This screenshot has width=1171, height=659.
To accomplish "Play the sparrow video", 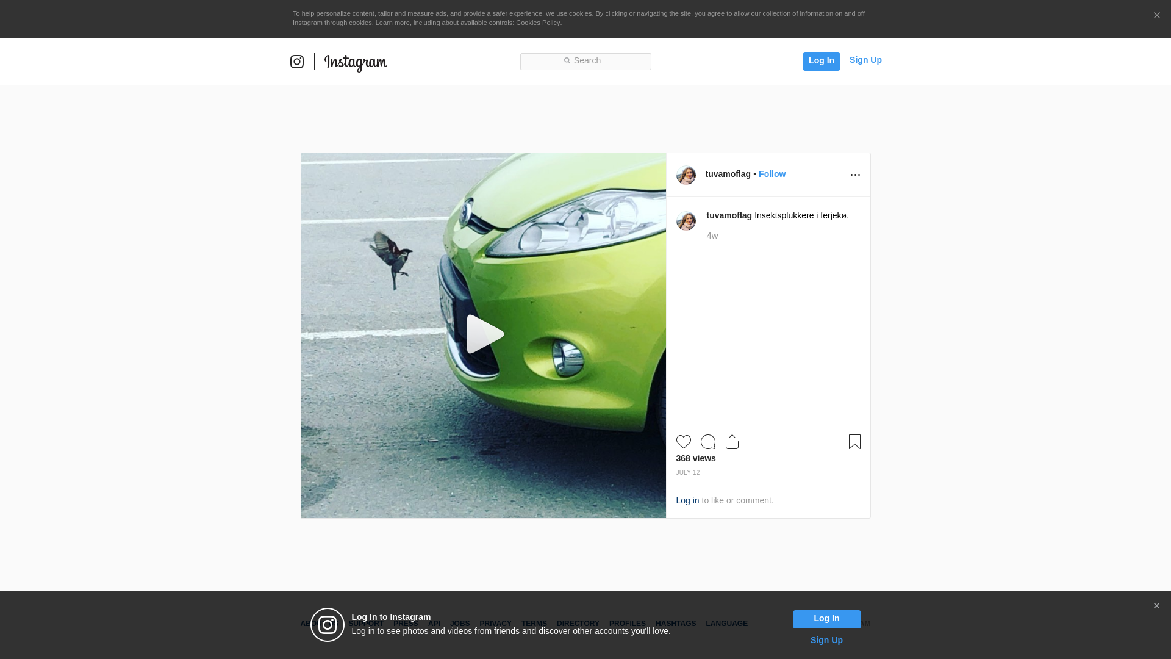I will (484, 334).
